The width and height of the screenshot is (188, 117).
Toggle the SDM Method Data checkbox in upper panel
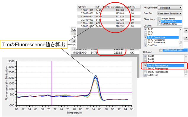click(159, 24)
